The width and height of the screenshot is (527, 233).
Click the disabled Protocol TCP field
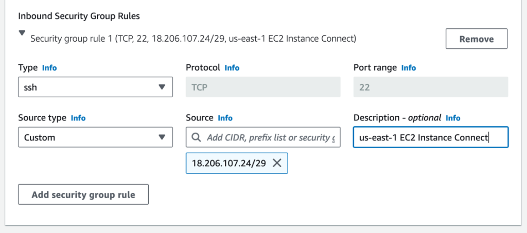click(262, 87)
